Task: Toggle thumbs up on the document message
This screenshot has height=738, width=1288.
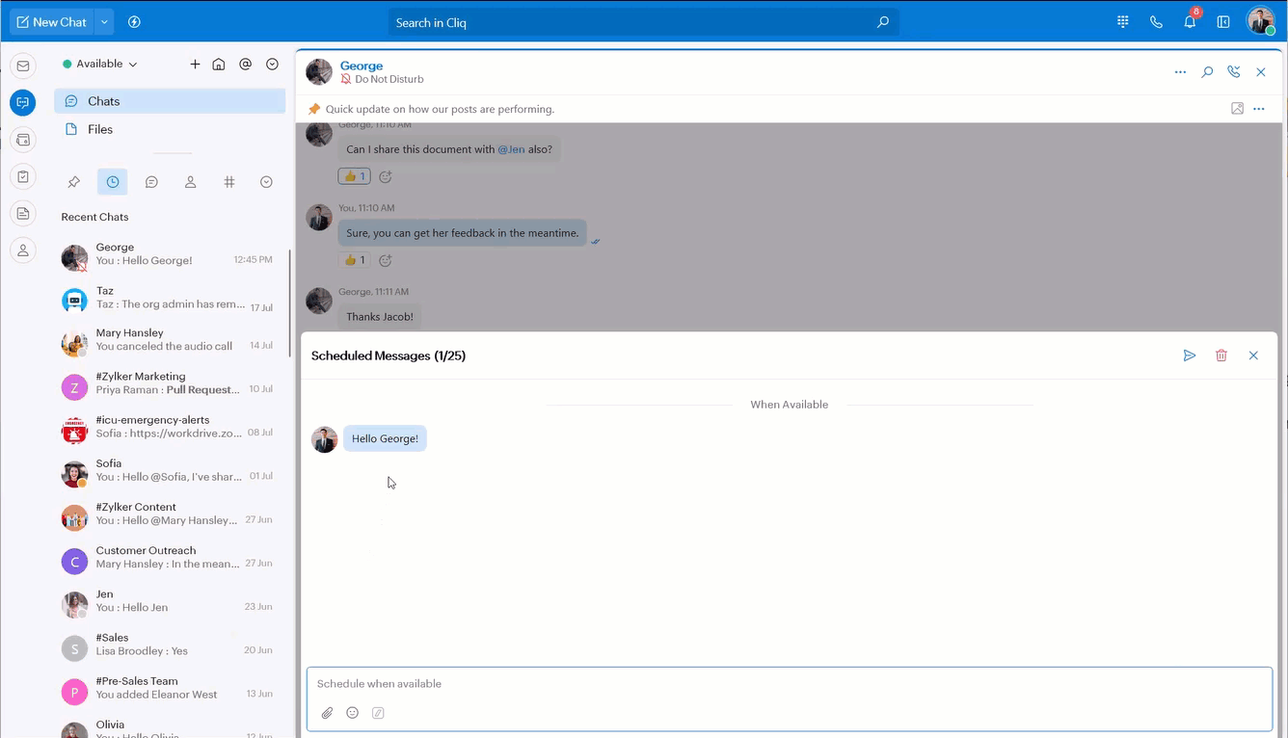Action: (x=354, y=176)
